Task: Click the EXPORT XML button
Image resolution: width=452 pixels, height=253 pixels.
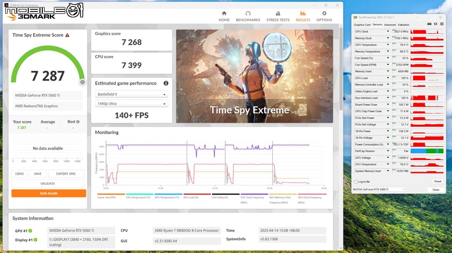Action: [x=66, y=174]
